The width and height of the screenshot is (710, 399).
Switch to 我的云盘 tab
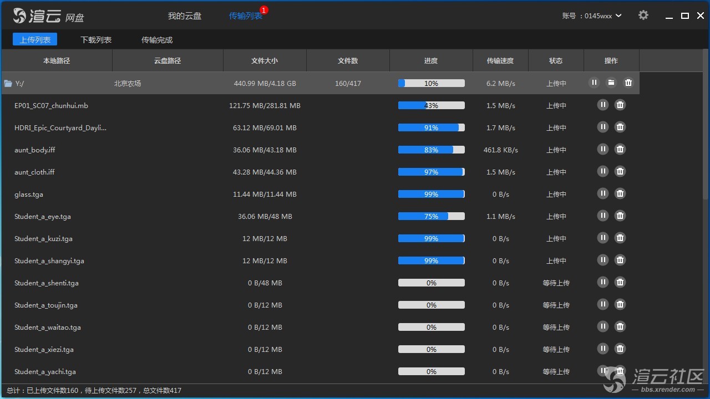185,16
